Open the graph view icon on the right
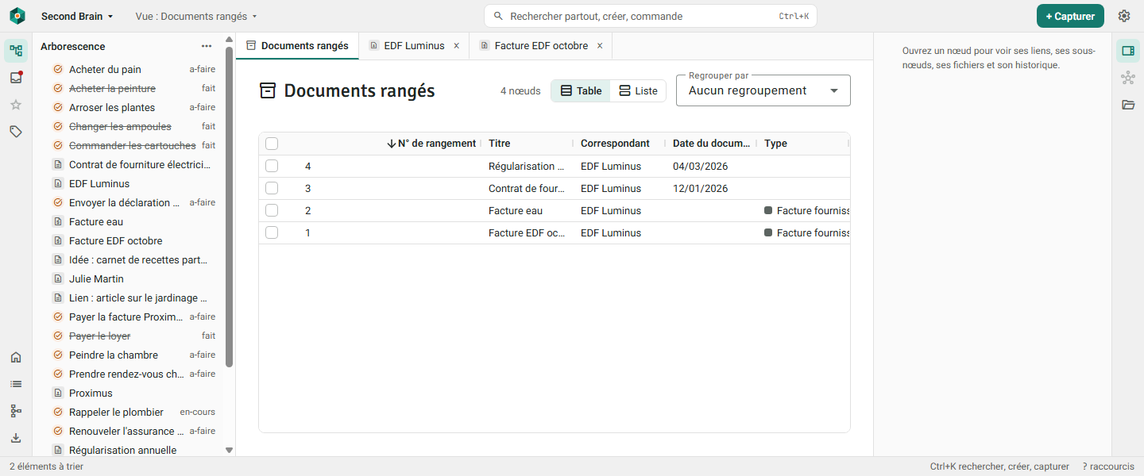Screen dimensions: 1144x476 tap(1128, 78)
